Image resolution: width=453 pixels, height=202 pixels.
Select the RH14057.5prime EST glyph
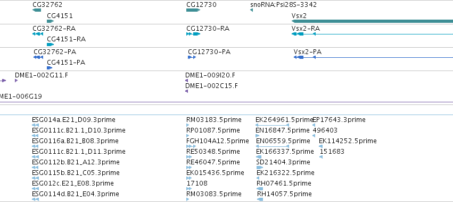coord(260,199)
